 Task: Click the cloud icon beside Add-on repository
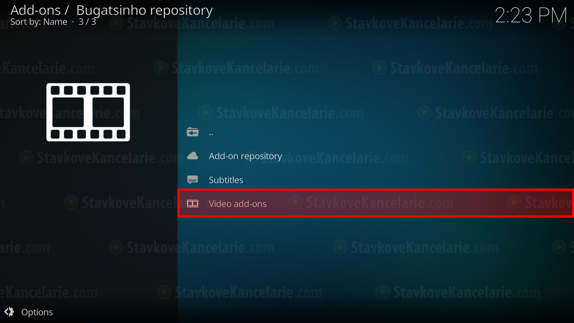pyautogui.click(x=193, y=156)
